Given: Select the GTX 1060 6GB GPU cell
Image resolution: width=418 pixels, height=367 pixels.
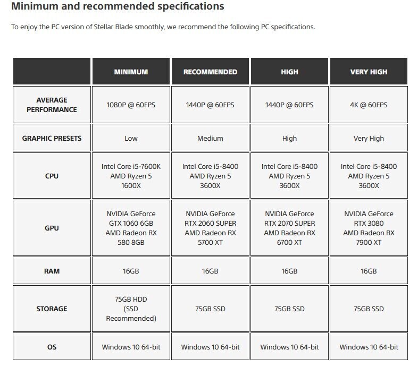Looking at the screenshot, I should click(131, 228).
